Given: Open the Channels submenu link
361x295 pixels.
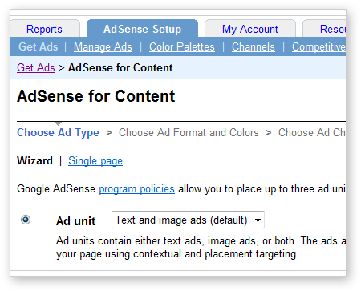Looking at the screenshot, I should point(254,46).
